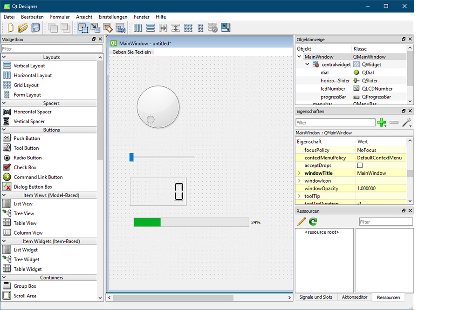Open the Fenster menu
Viewport: 466px width, 310px height.
pyautogui.click(x=142, y=17)
